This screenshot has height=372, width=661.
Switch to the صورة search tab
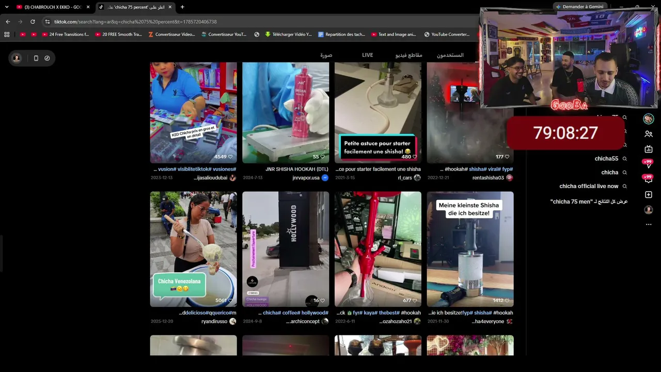(326, 55)
